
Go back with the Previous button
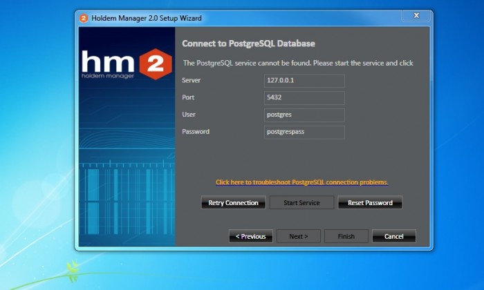coord(250,236)
